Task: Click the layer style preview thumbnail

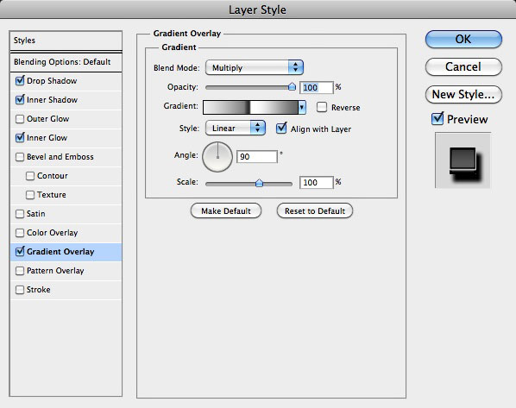Action: click(x=463, y=160)
